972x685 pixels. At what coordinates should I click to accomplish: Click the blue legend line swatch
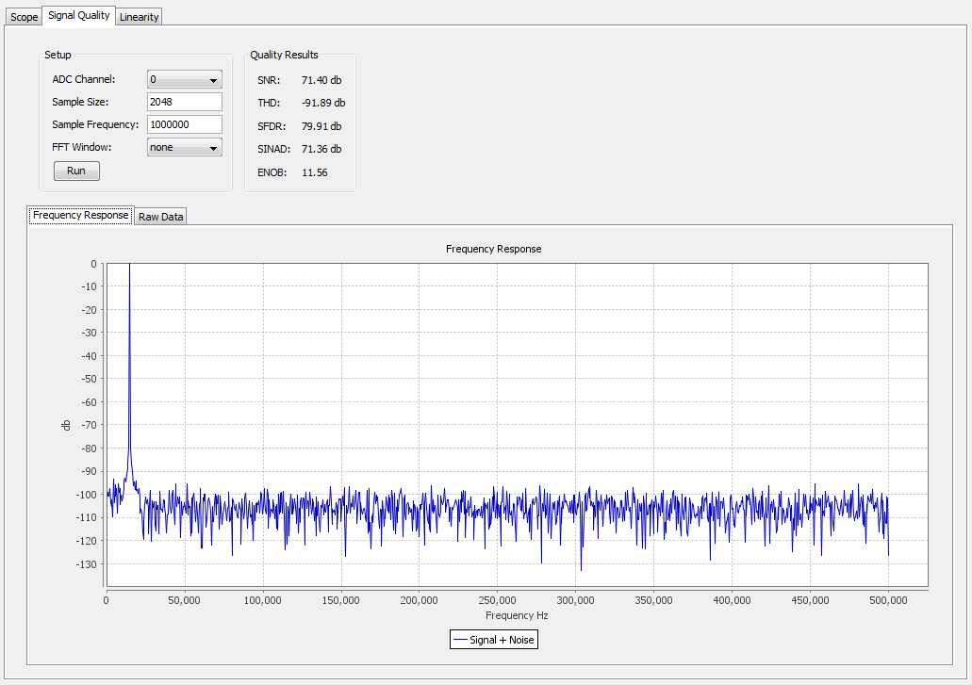click(x=460, y=640)
